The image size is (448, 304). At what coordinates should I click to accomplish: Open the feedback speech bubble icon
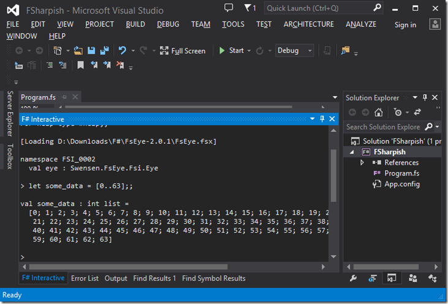[229, 8]
